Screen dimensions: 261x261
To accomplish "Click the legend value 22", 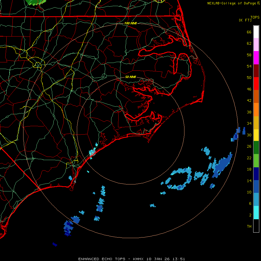I will 249,158.
